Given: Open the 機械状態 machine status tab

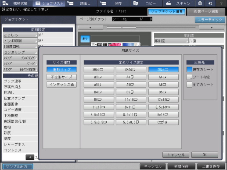Looking at the screenshot, I should (x=15, y=3).
